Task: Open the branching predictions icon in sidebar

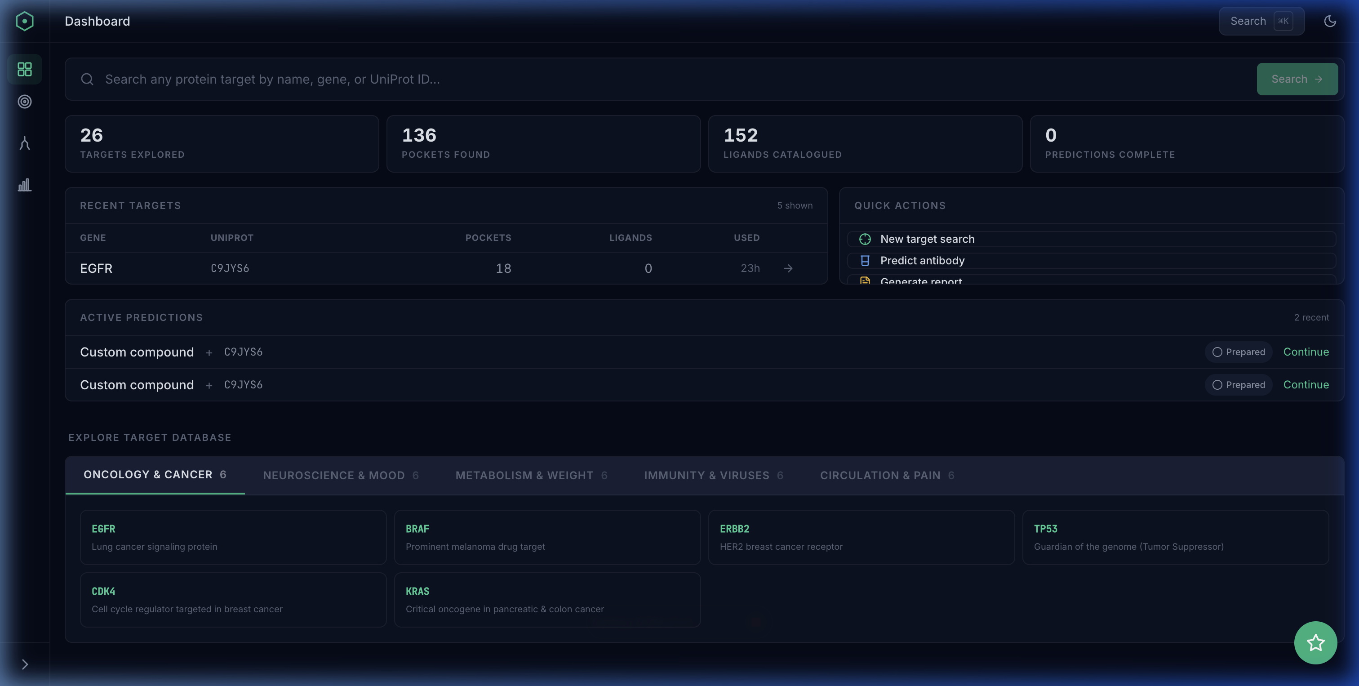Action: pyautogui.click(x=24, y=143)
